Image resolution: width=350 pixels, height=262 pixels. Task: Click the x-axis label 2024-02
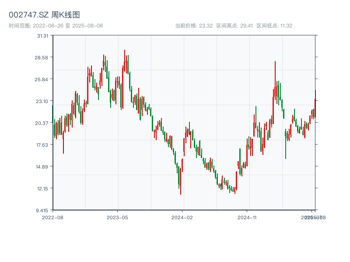click(x=182, y=217)
